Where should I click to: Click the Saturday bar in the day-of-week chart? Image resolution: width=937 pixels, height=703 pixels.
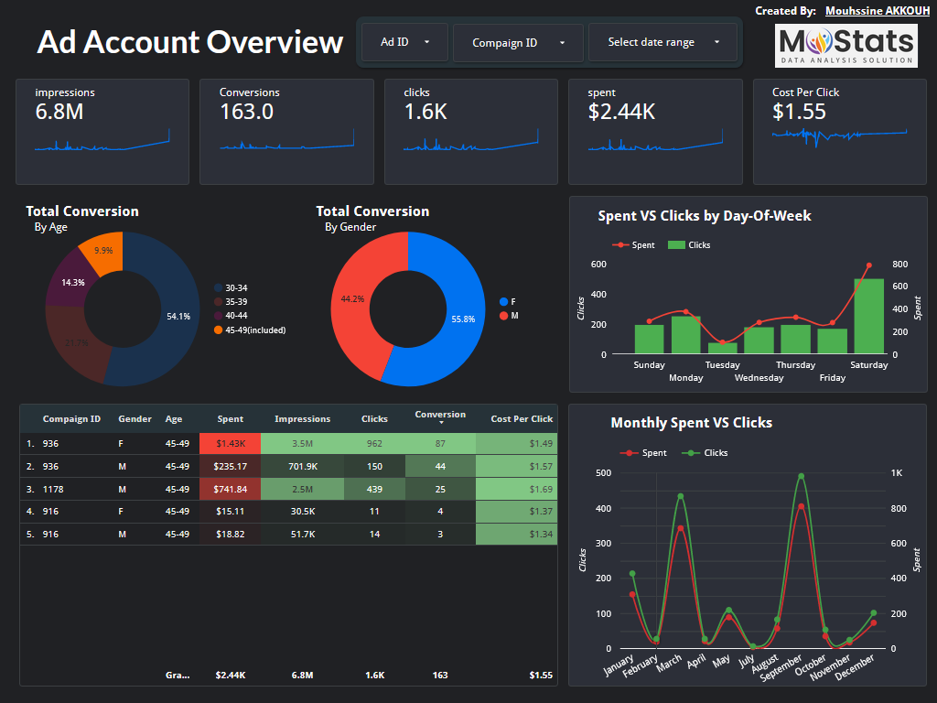[x=868, y=316]
